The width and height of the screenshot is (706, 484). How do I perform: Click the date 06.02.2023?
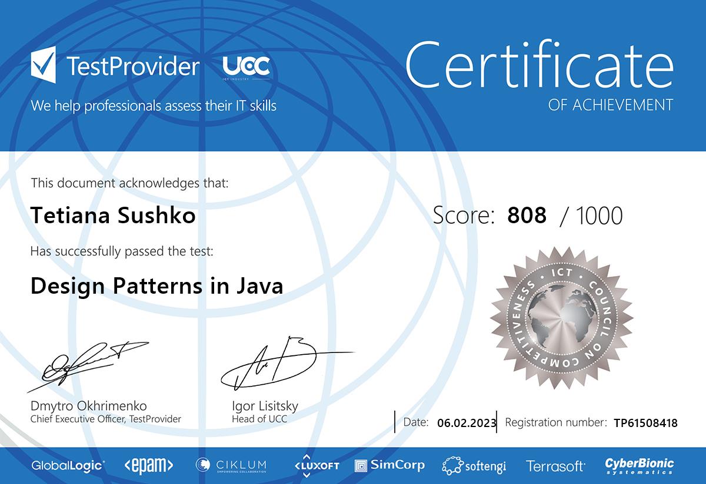point(467,422)
